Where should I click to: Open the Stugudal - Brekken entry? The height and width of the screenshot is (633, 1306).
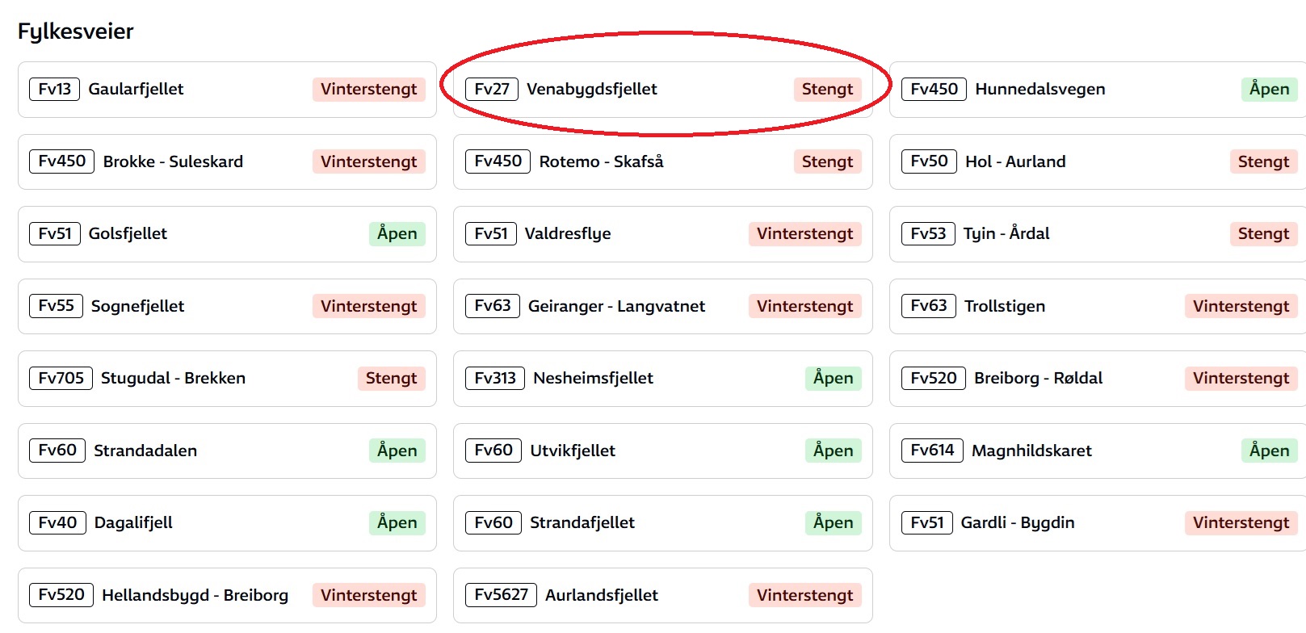click(227, 379)
